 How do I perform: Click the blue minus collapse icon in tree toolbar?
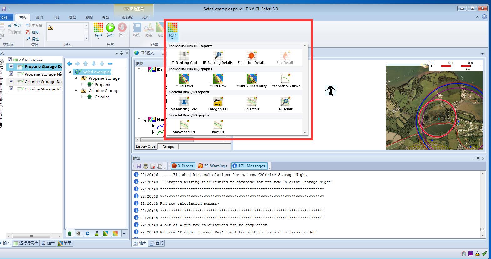click(x=110, y=64)
